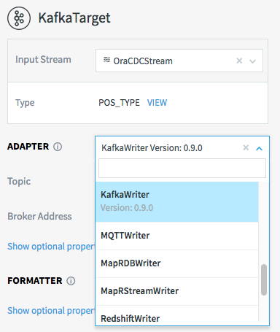280x332 pixels.
Task: Show optional properties under FORMATTER
Action: (51, 311)
